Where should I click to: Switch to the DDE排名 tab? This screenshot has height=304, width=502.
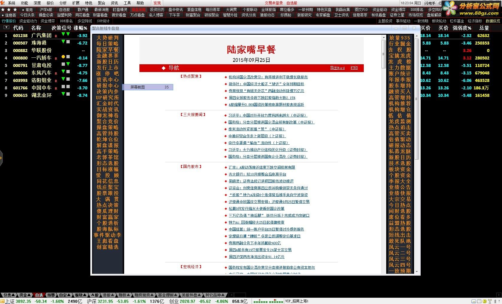[66, 21]
